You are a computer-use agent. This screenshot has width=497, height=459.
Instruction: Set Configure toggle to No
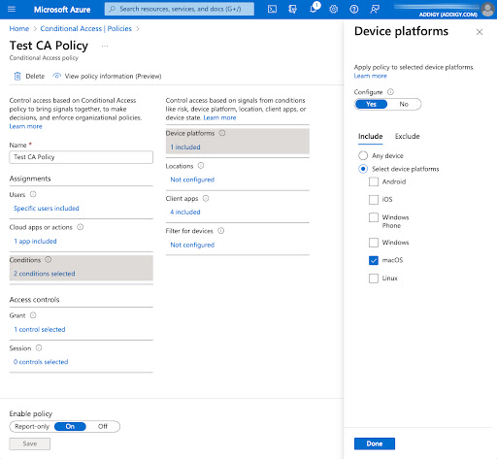click(404, 104)
